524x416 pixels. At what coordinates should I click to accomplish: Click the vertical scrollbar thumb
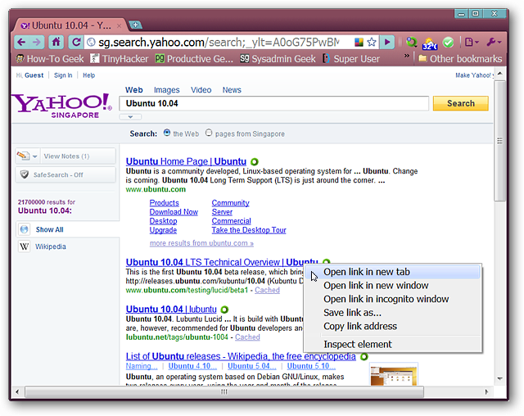[x=500, y=156]
